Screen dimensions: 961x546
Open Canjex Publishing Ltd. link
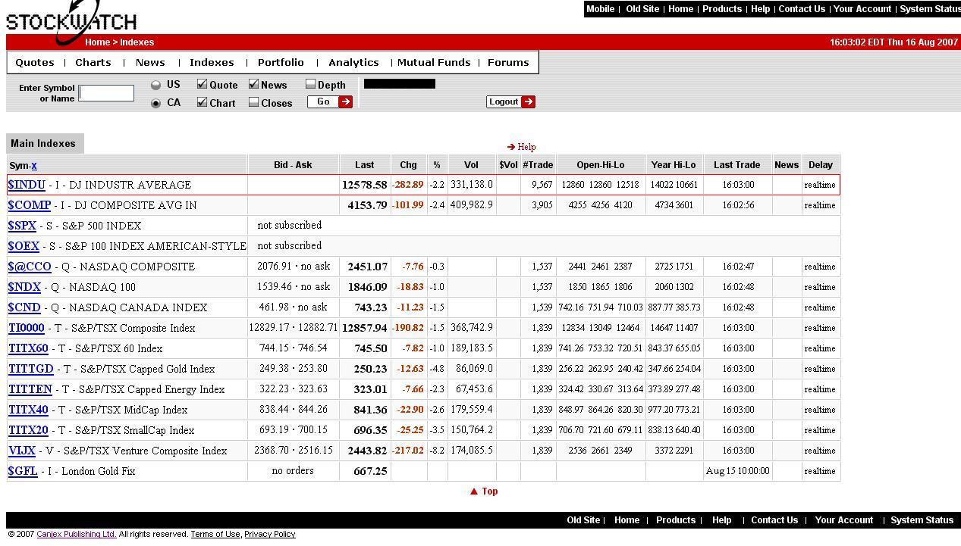(x=76, y=535)
